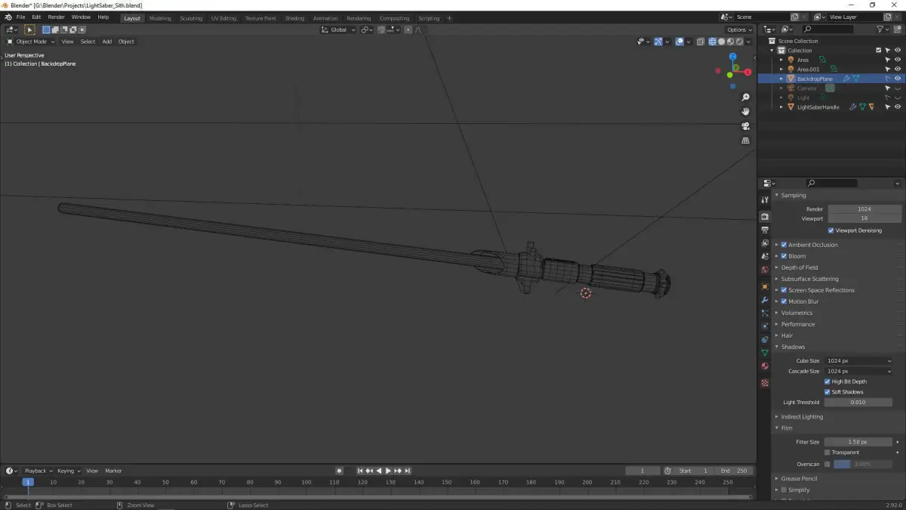Open the Scene properties tab

[x=765, y=257]
